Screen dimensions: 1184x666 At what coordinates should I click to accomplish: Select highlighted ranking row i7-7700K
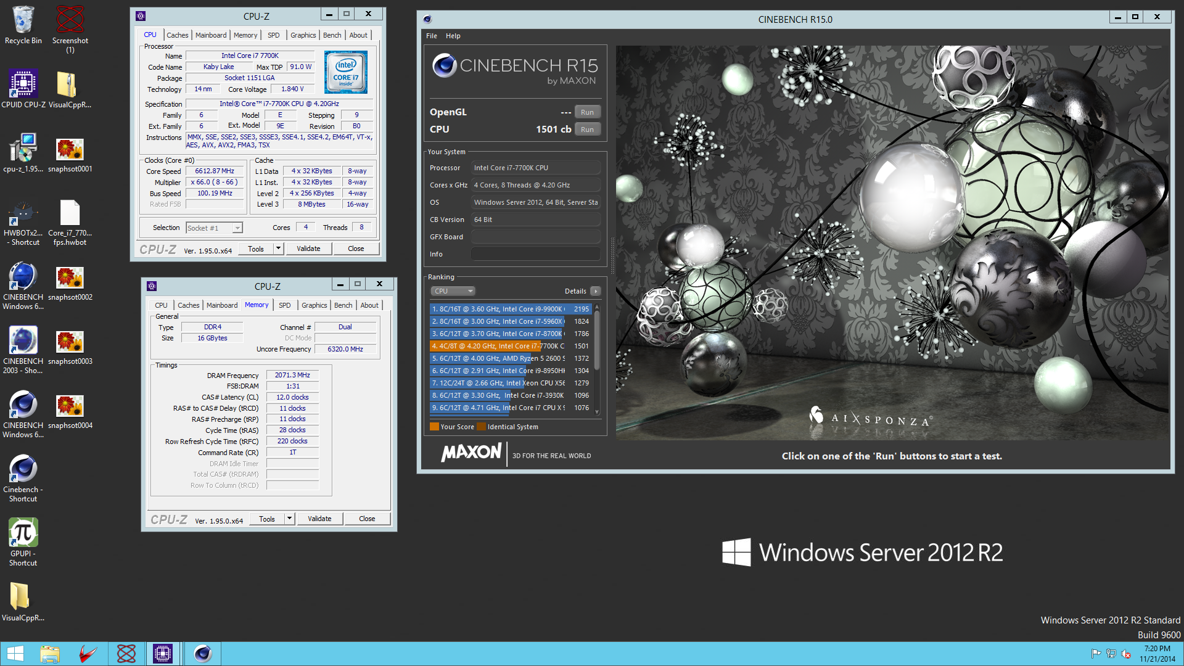[511, 346]
